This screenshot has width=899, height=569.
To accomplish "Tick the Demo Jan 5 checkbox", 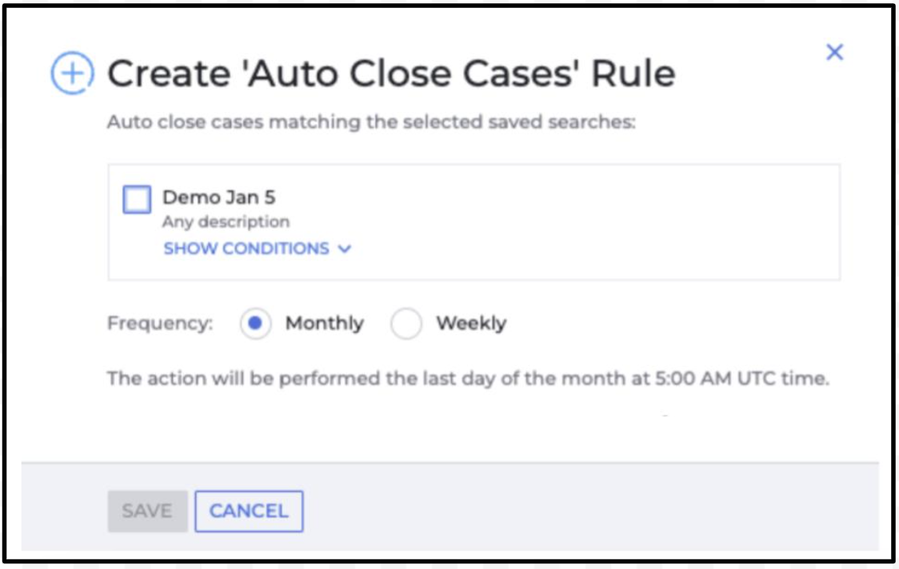I will point(137,200).
